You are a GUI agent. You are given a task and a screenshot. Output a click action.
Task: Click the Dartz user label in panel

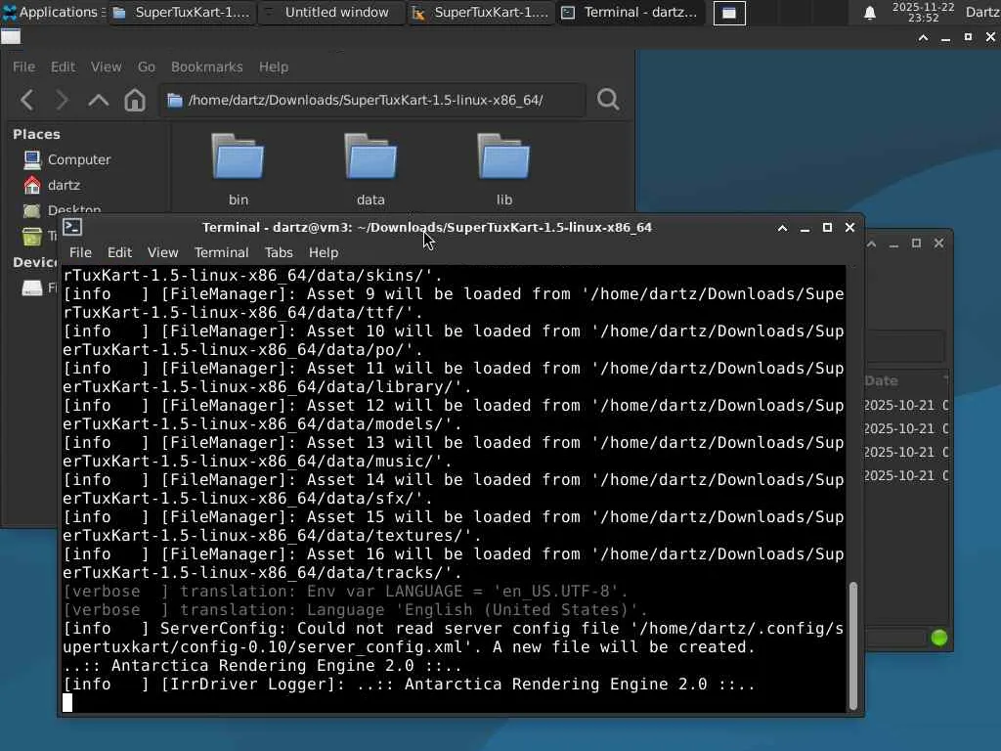pos(982,12)
